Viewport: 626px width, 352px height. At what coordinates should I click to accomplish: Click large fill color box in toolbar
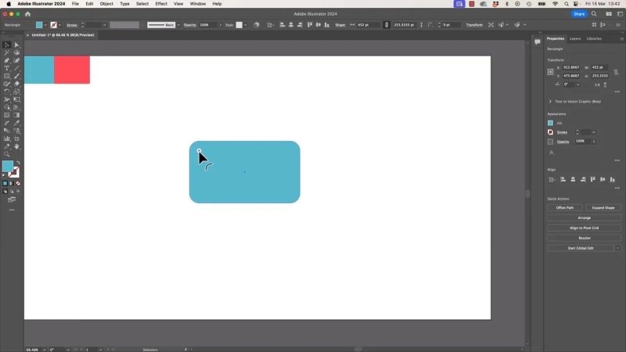point(8,166)
